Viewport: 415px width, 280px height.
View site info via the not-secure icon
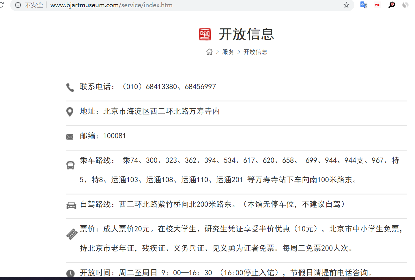point(18,5)
